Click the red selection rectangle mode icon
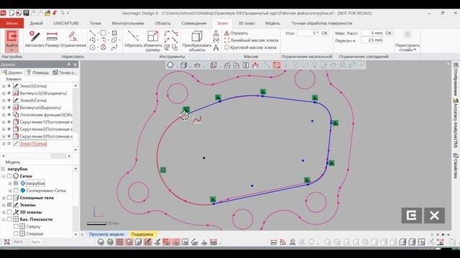Image resolution: width=460 pixels, height=258 pixels. coord(276,65)
